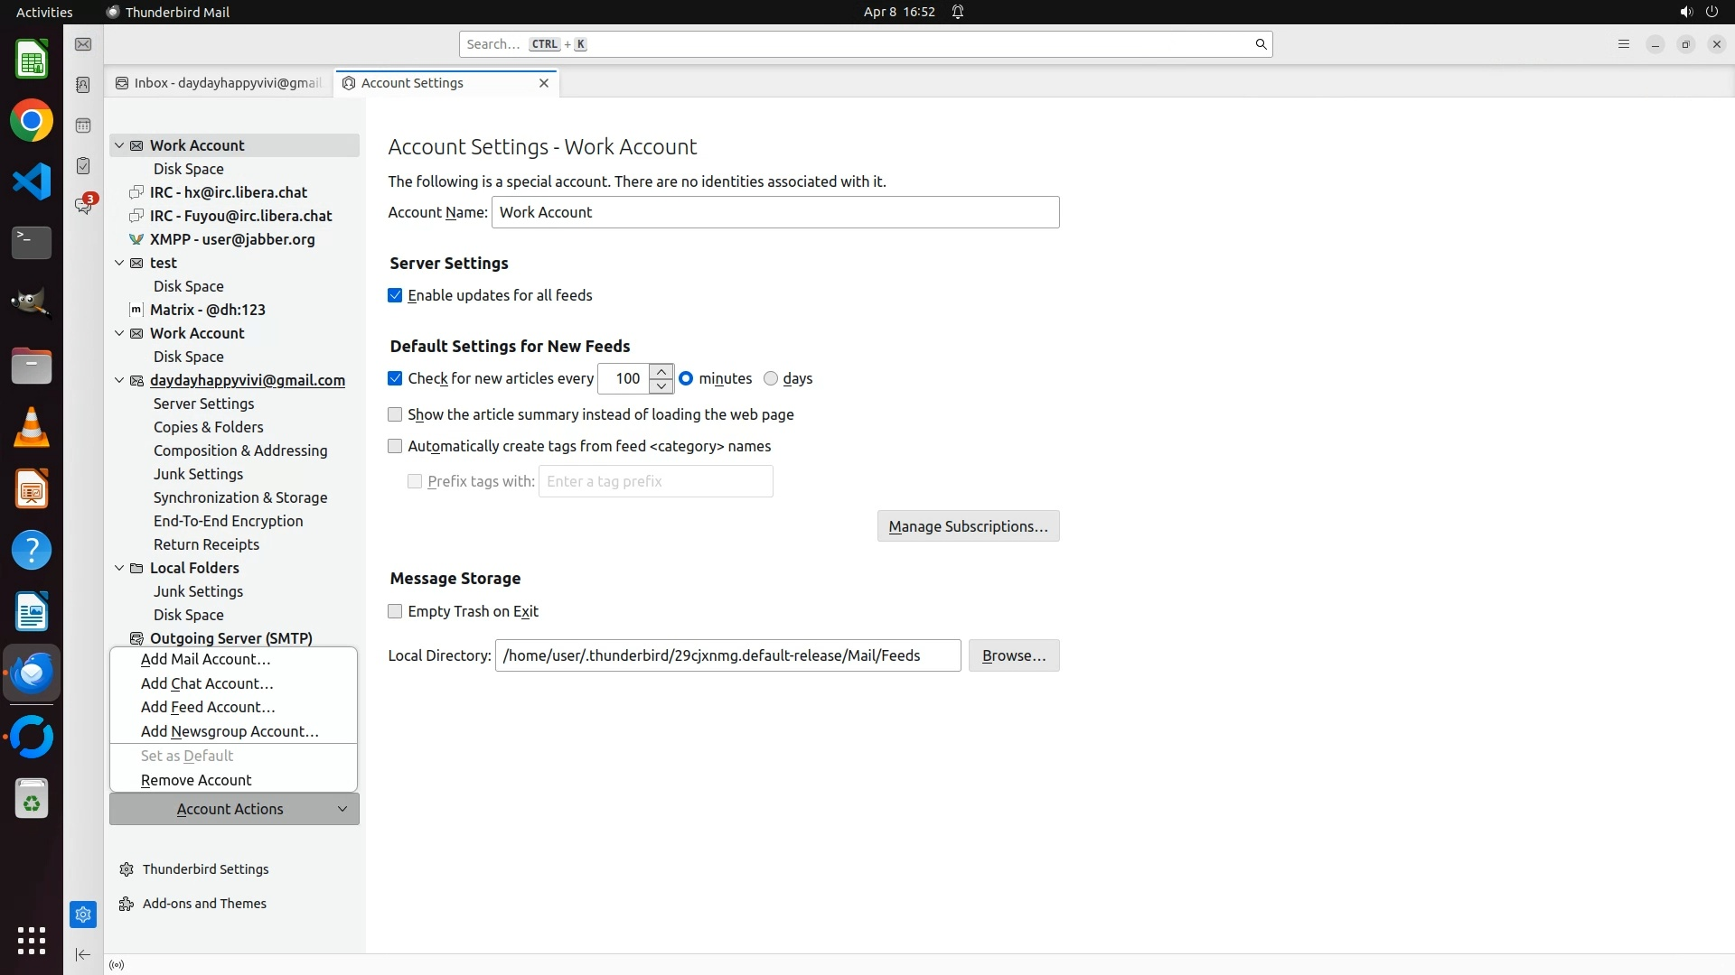Choose Add Feed Account menu entry
The image size is (1735, 975).
[208, 707]
